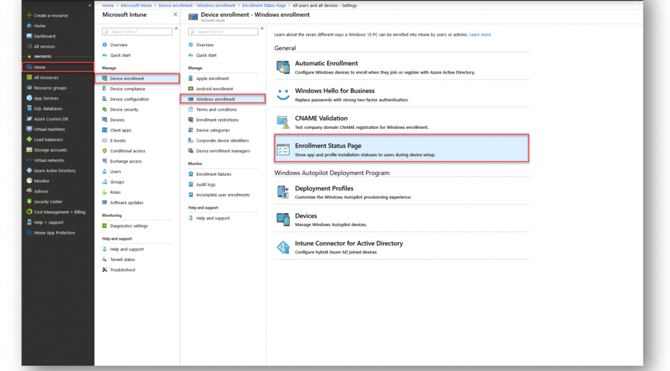Click the Windows enrollment icon
The width and height of the screenshot is (670, 371).
[190, 99]
